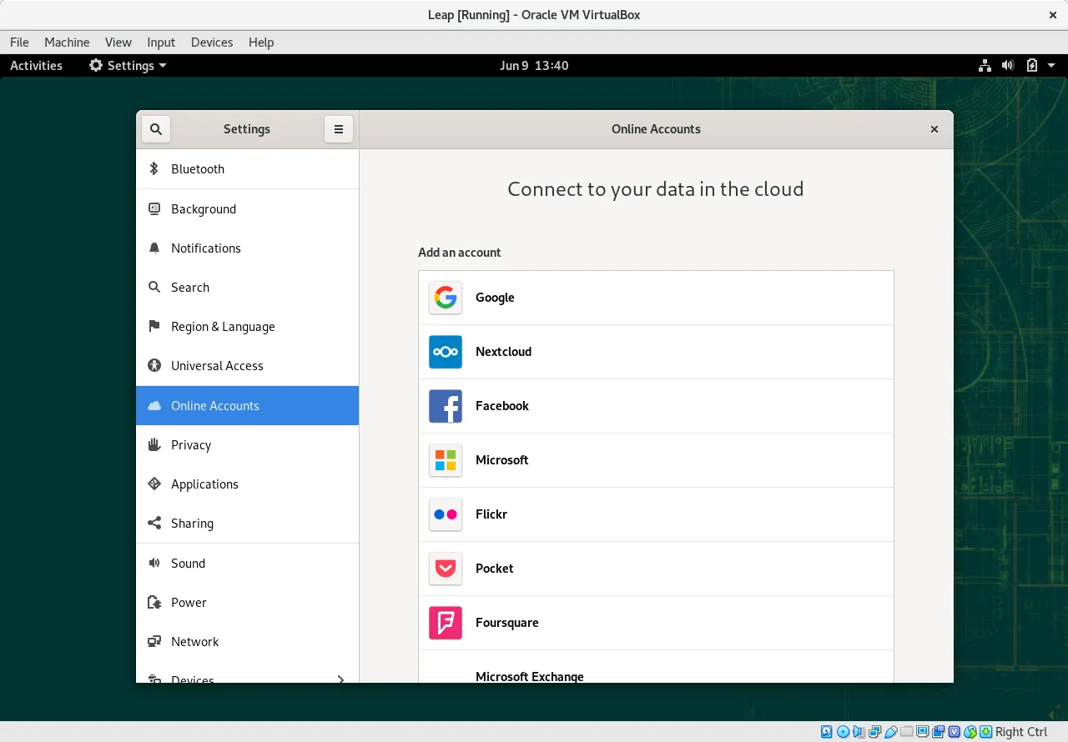Open the system status dropdown arrow
This screenshot has height=742, width=1068.
pyautogui.click(x=1050, y=65)
